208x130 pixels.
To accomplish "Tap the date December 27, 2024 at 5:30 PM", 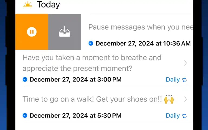I will pos(76,115).
